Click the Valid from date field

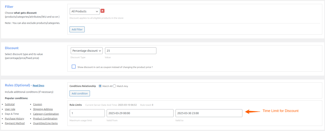[140, 113]
